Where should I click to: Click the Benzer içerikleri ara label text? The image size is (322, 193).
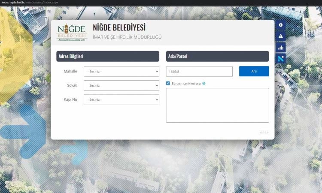(186, 84)
